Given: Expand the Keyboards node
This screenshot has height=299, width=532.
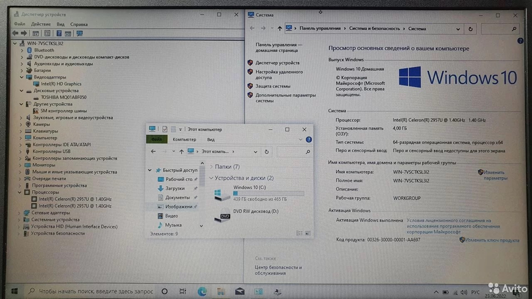Looking at the screenshot, I should (x=21, y=131).
